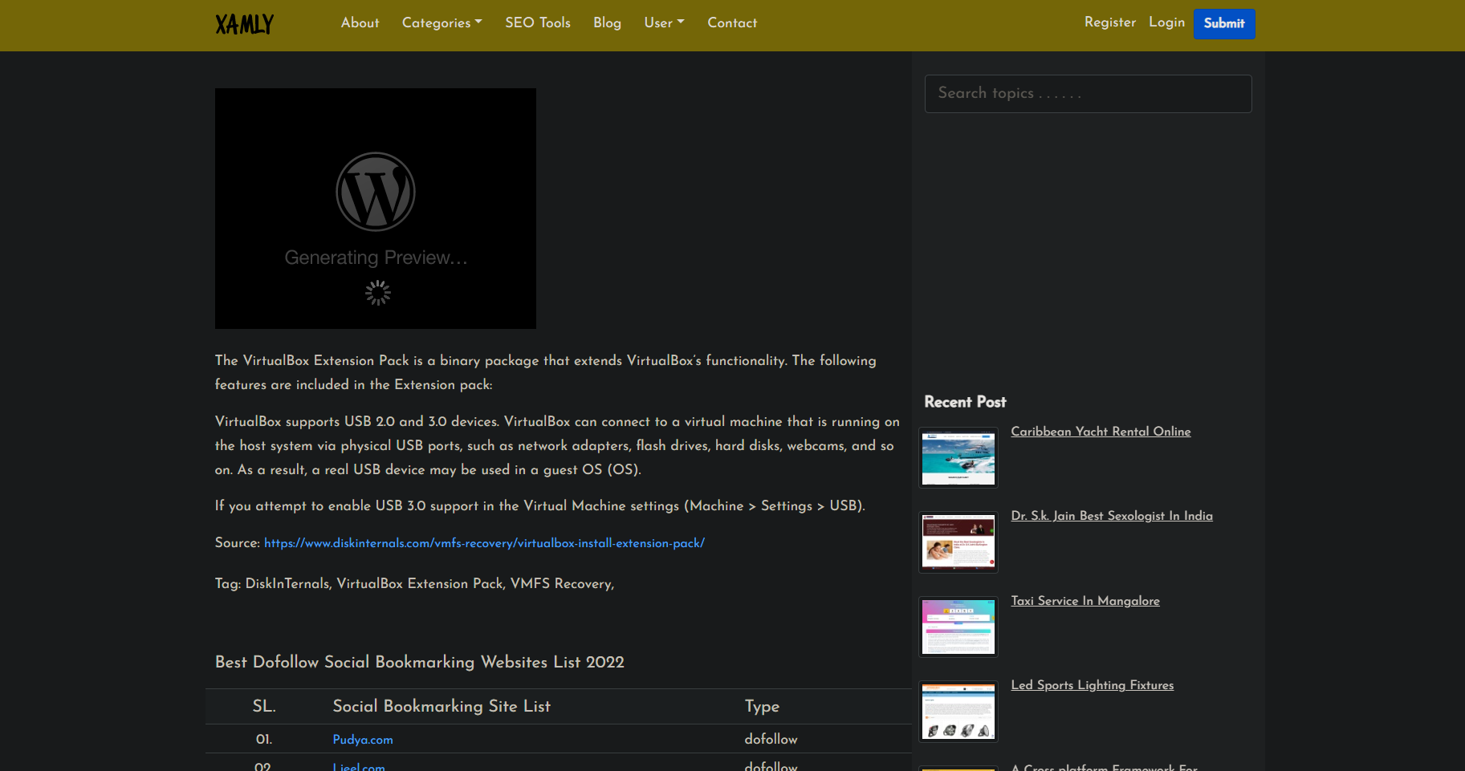
Task: Open the SEO Tools page
Action: coord(538,22)
